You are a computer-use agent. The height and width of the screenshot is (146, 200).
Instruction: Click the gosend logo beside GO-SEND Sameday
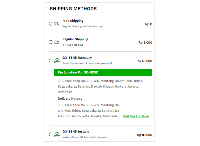57,60
